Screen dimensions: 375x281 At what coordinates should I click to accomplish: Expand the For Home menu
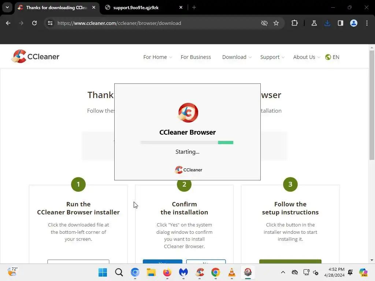157,57
